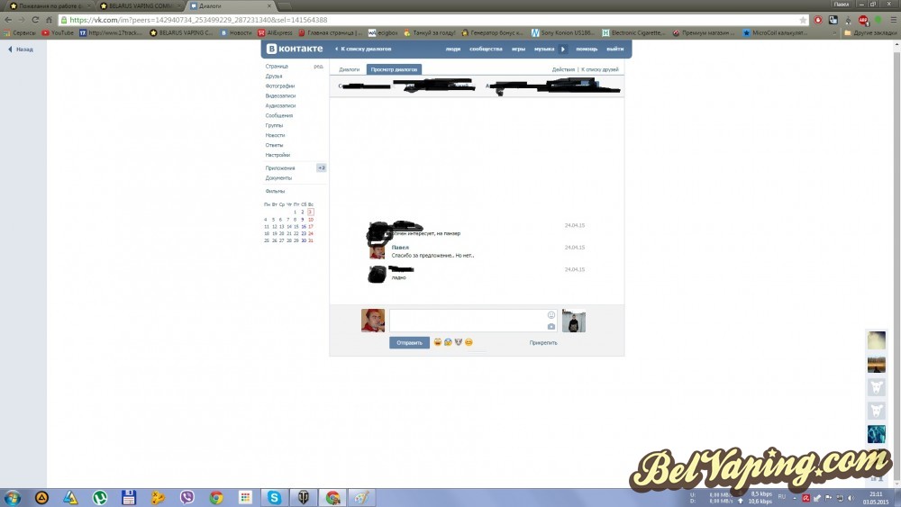901x507 pixels.
Task: Open Страница in the left sidebar
Action: click(x=277, y=66)
